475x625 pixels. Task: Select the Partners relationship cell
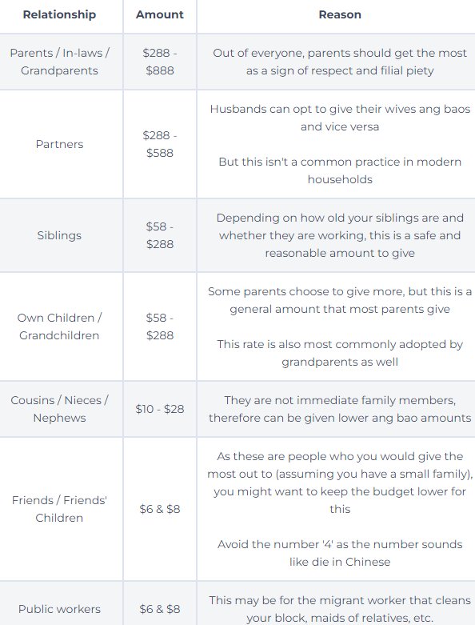(59, 144)
